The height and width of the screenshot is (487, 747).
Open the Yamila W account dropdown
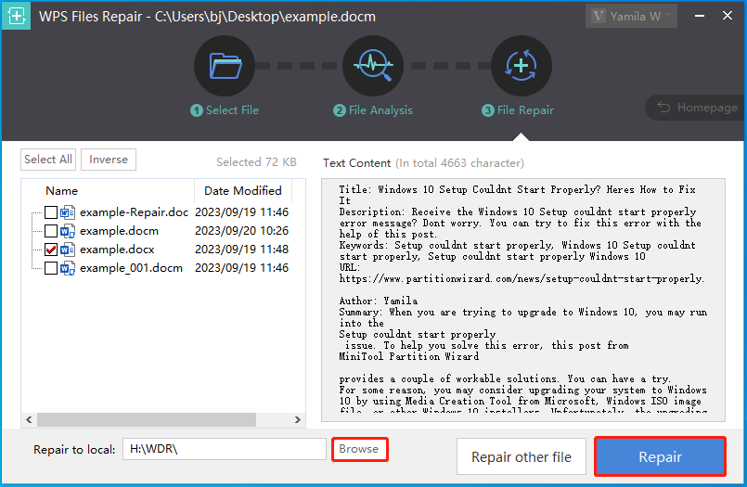click(631, 16)
